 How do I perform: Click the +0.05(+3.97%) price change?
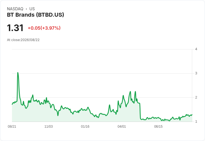pos(44,28)
